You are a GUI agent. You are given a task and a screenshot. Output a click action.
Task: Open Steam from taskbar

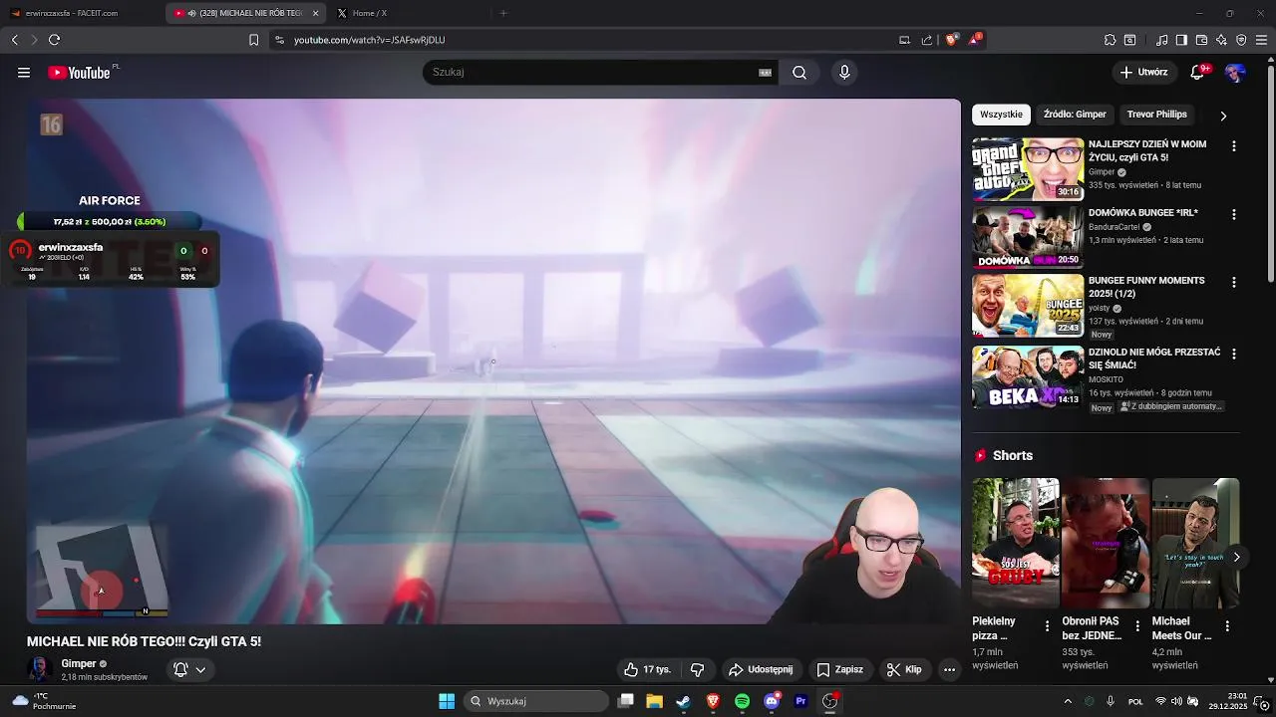click(683, 701)
